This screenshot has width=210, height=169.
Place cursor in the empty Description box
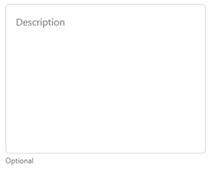(x=106, y=79)
